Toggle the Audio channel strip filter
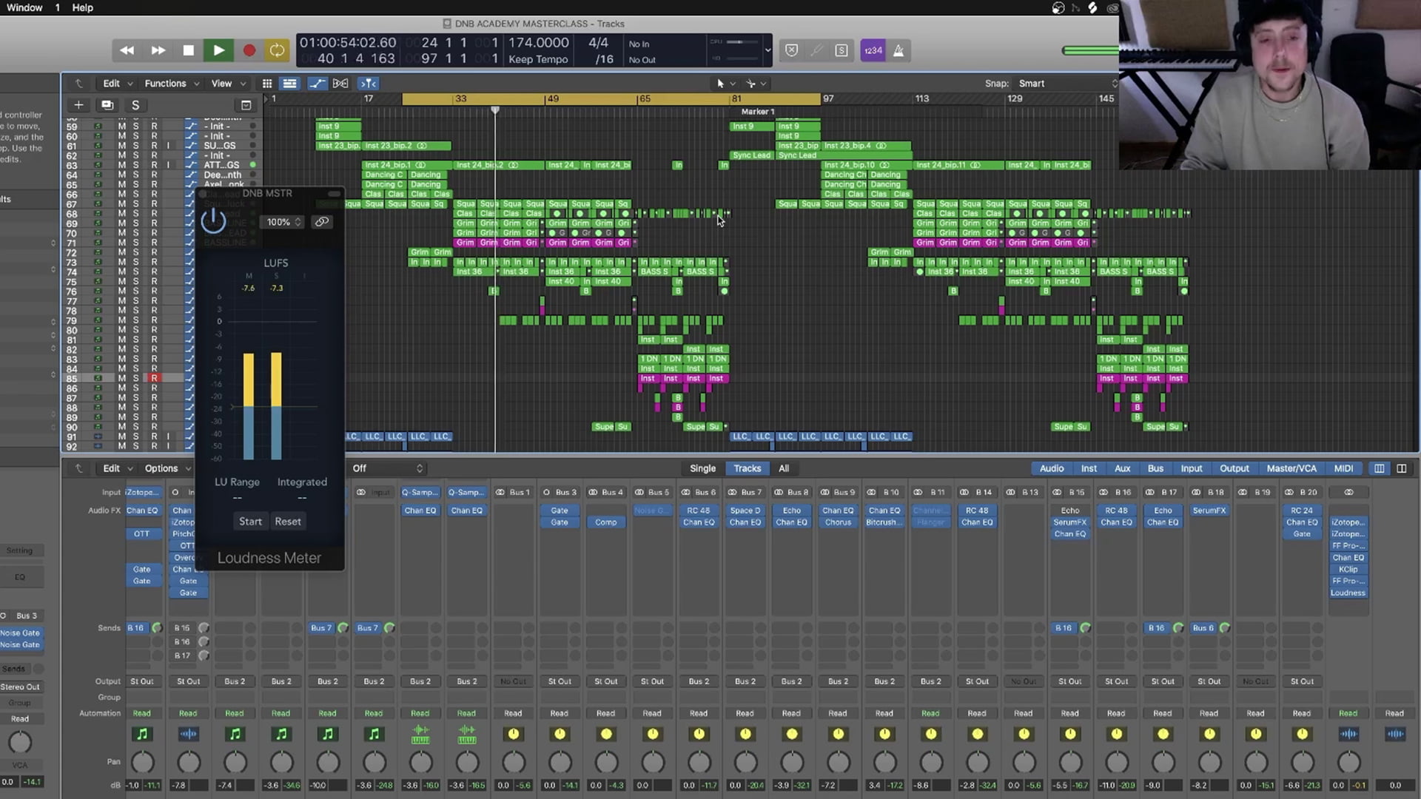 pos(1051,468)
